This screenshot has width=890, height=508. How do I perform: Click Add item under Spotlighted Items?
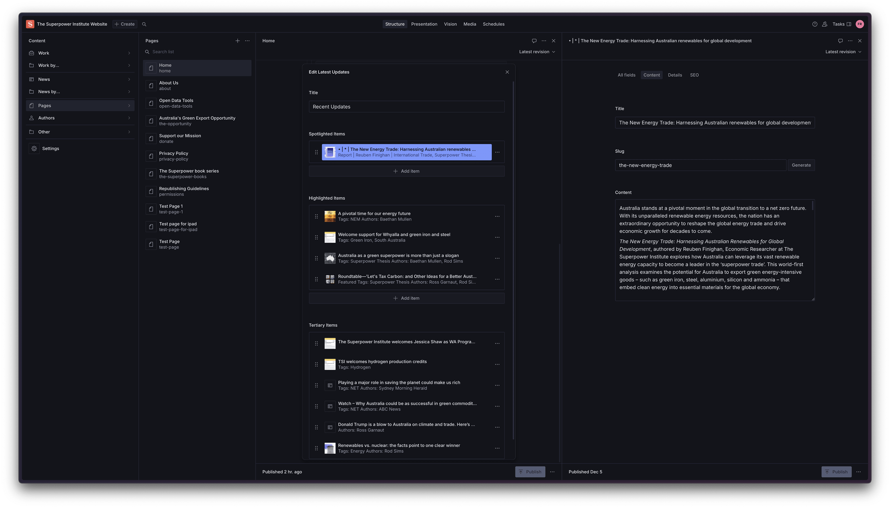(406, 171)
